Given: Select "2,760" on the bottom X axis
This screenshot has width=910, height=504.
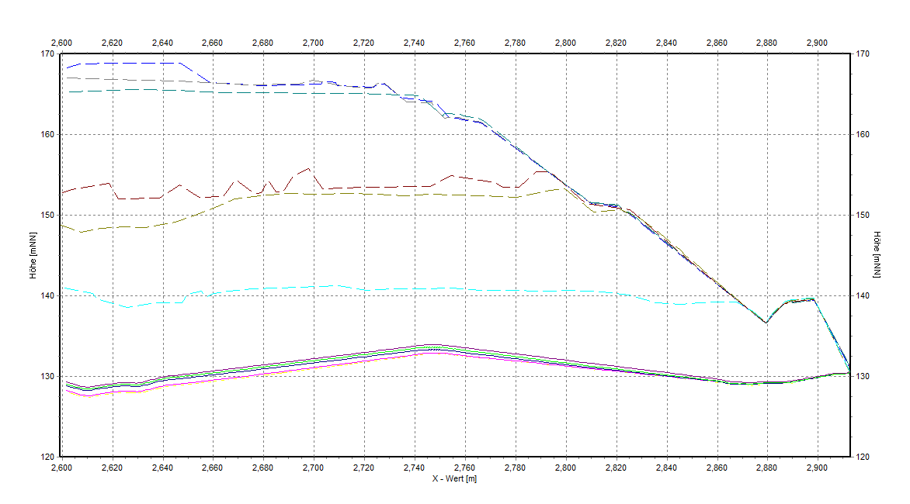Looking at the screenshot, I should (x=465, y=468).
